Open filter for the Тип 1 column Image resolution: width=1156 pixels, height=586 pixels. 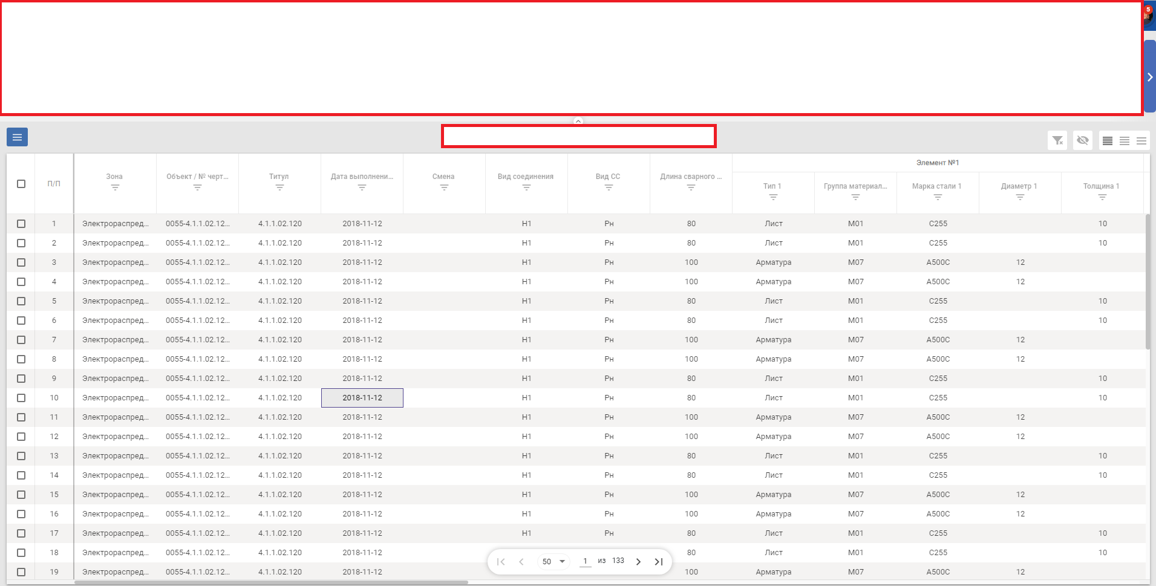tap(773, 197)
